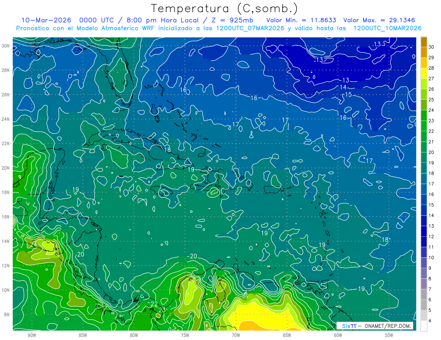Viewport: 441px width, 340px height.
Task: Click the 24 contour label in Central America
Action: (33, 245)
